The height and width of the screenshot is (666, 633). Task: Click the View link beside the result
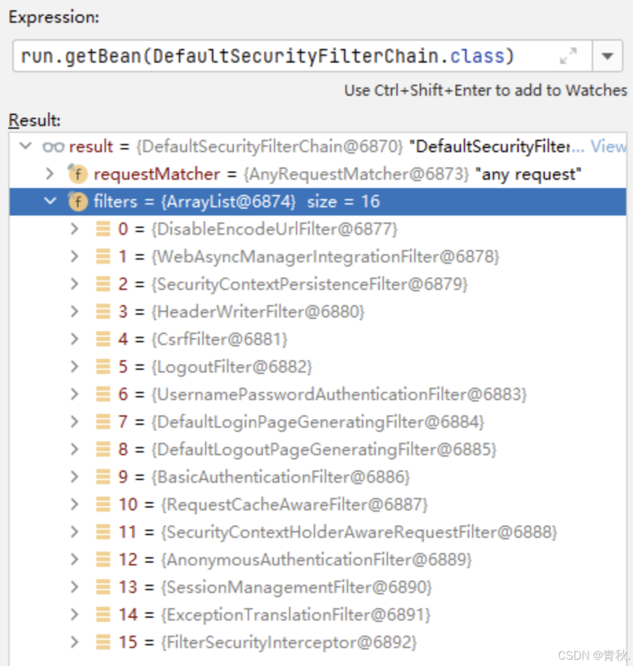click(x=608, y=147)
